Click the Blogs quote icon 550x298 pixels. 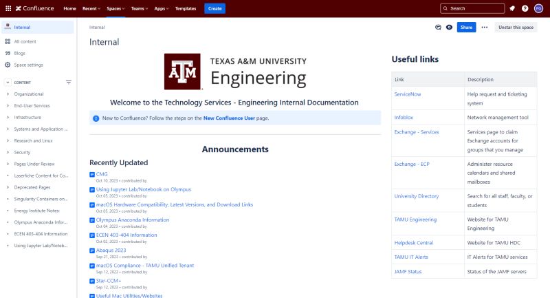coord(8,54)
